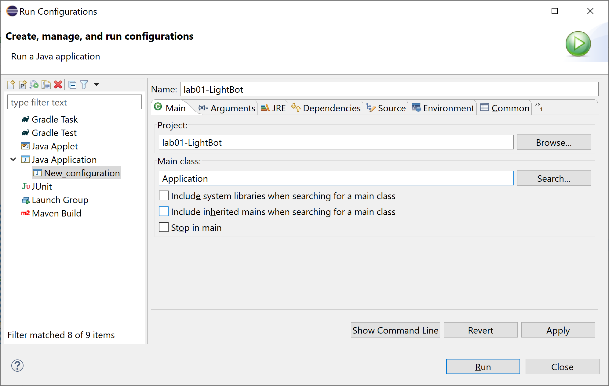Viewport: 609px width, 386px height.
Task: Click the Java Applet icon
Action: pos(25,146)
